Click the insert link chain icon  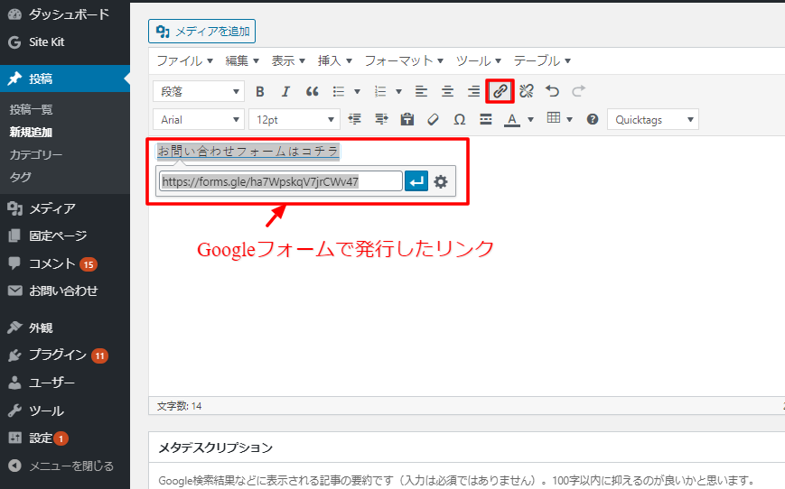500,91
